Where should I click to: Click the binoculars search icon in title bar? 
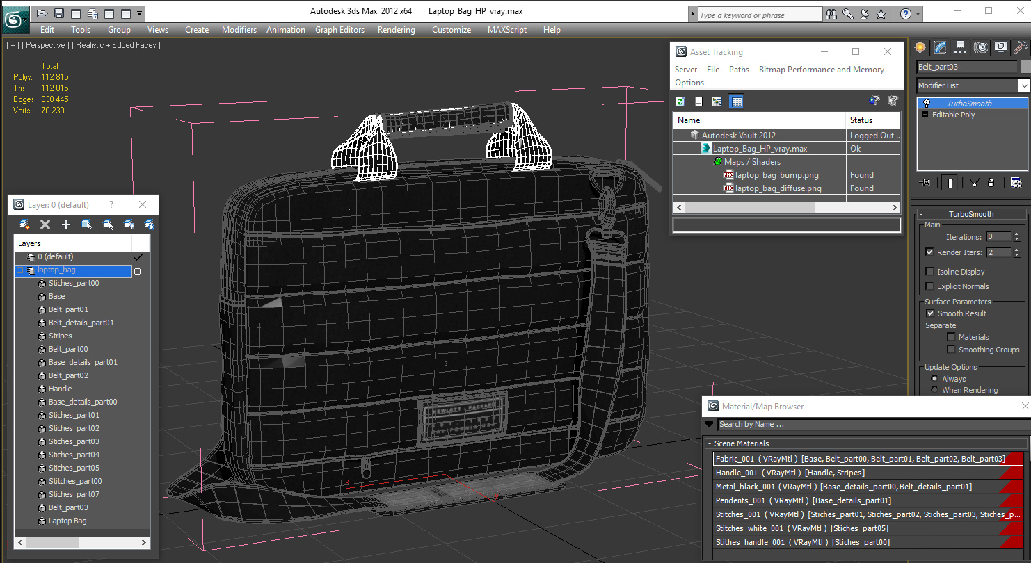click(x=831, y=14)
